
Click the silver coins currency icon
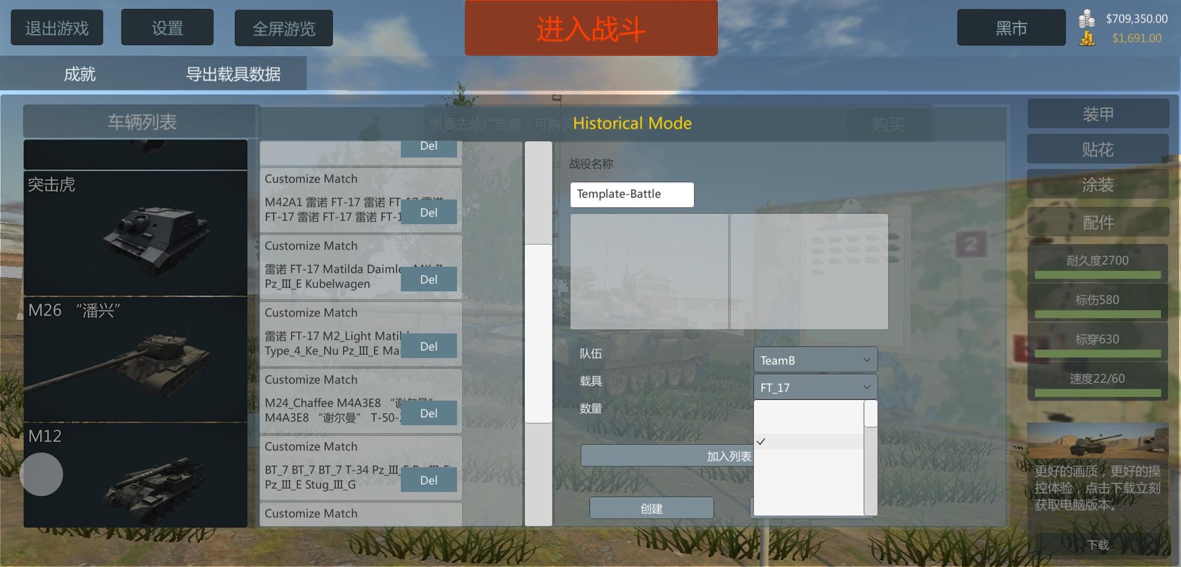pyautogui.click(x=1086, y=19)
